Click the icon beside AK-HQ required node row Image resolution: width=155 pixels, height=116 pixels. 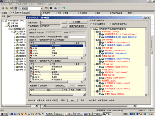pyautogui.click(x=31, y=48)
